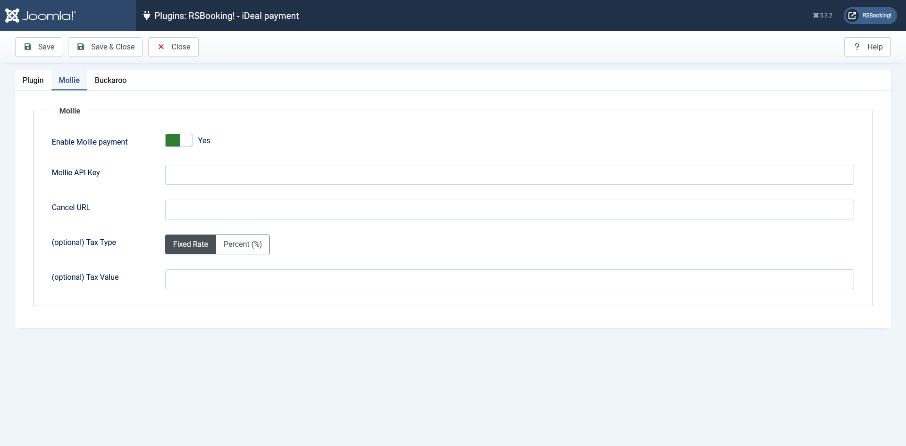Screen dimensions: 906x446
Task: Click the Plugins: RSBooking! - iDeal payment title
Action: tap(226, 16)
